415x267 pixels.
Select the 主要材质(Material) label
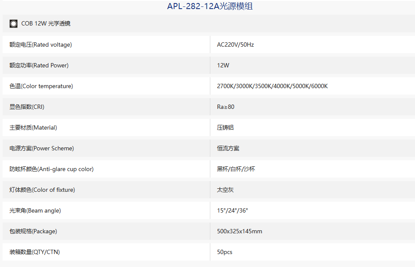(33, 128)
